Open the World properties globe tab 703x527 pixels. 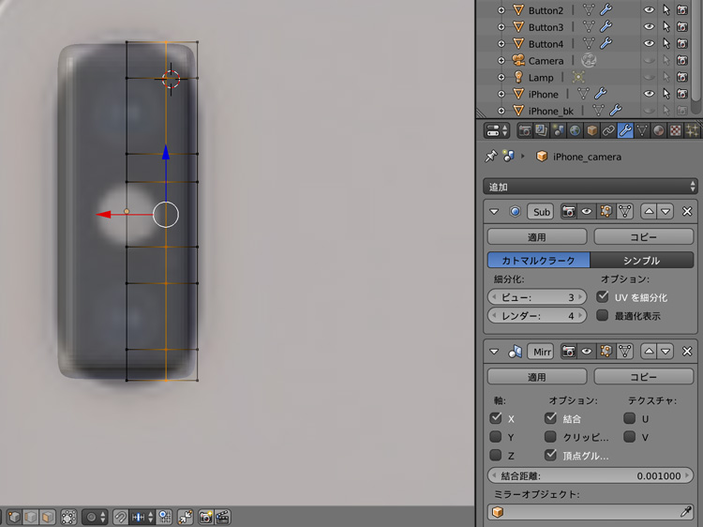(x=575, y=130)
